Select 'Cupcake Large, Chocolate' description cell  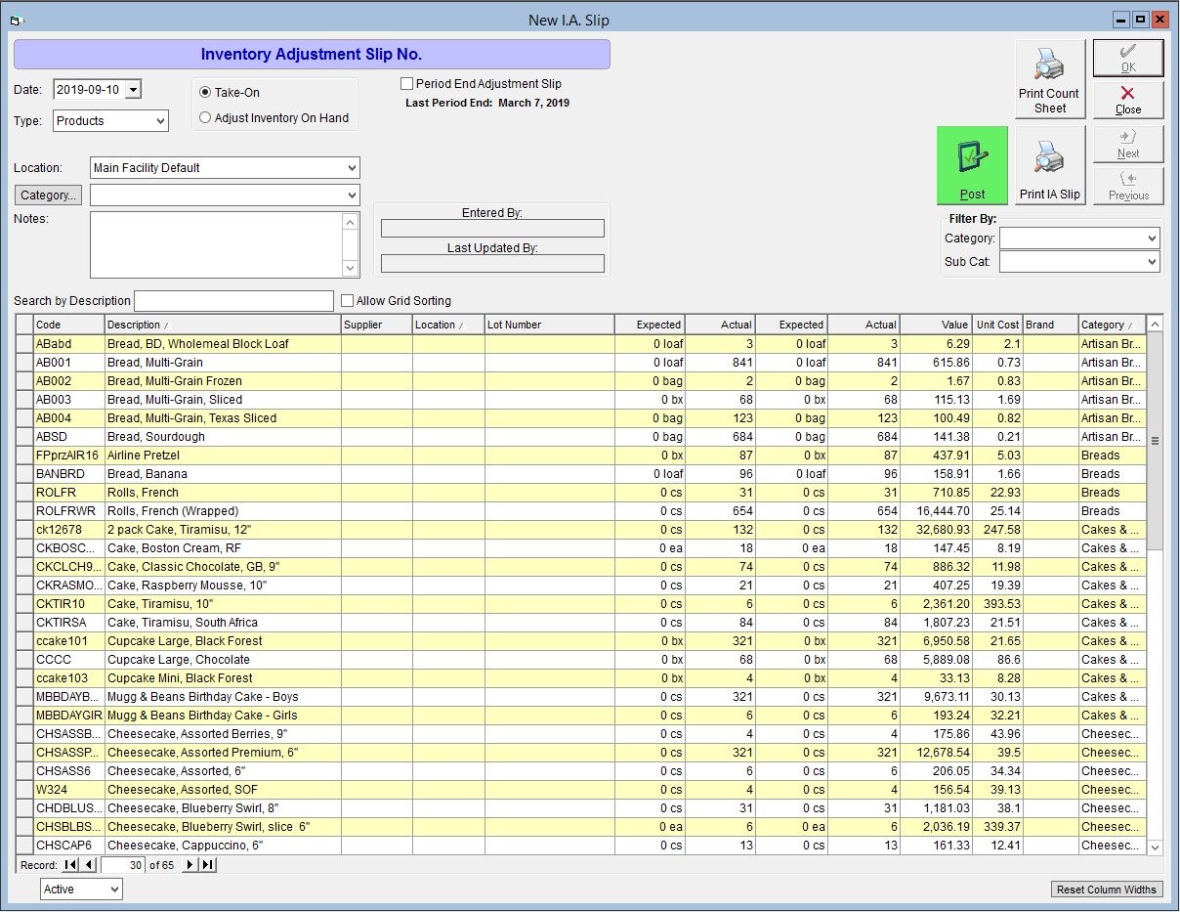(x=222, y=660)
